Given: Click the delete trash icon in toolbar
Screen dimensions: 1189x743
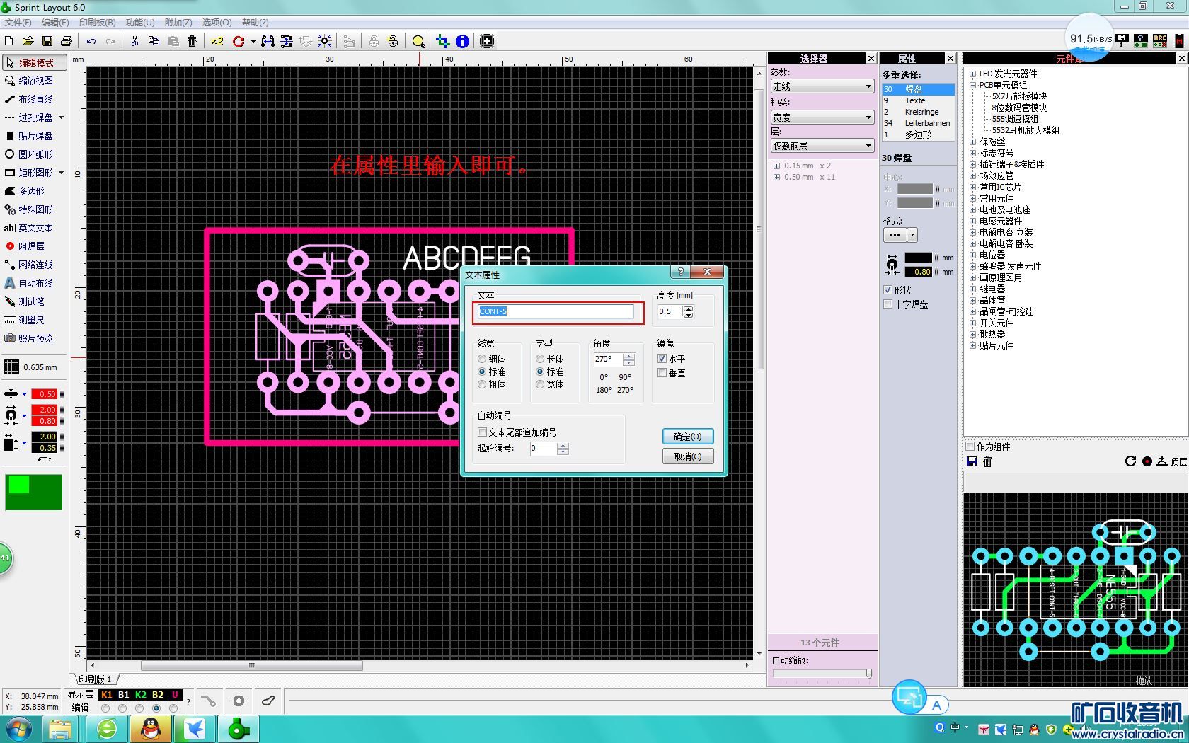Looking at the screenshot, I should [192, 42].
